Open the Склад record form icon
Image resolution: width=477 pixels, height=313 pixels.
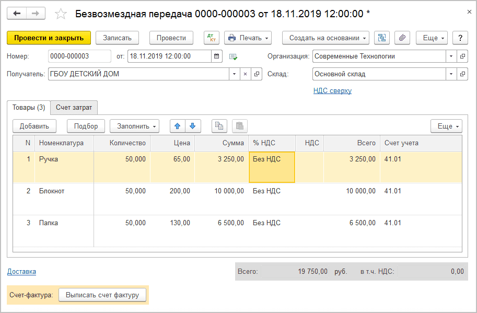pyautogui.click(x=462, y=74)
